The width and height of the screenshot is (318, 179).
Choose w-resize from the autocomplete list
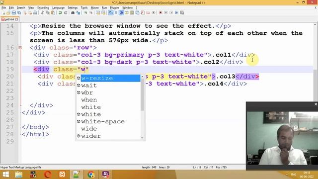(110, 78)
